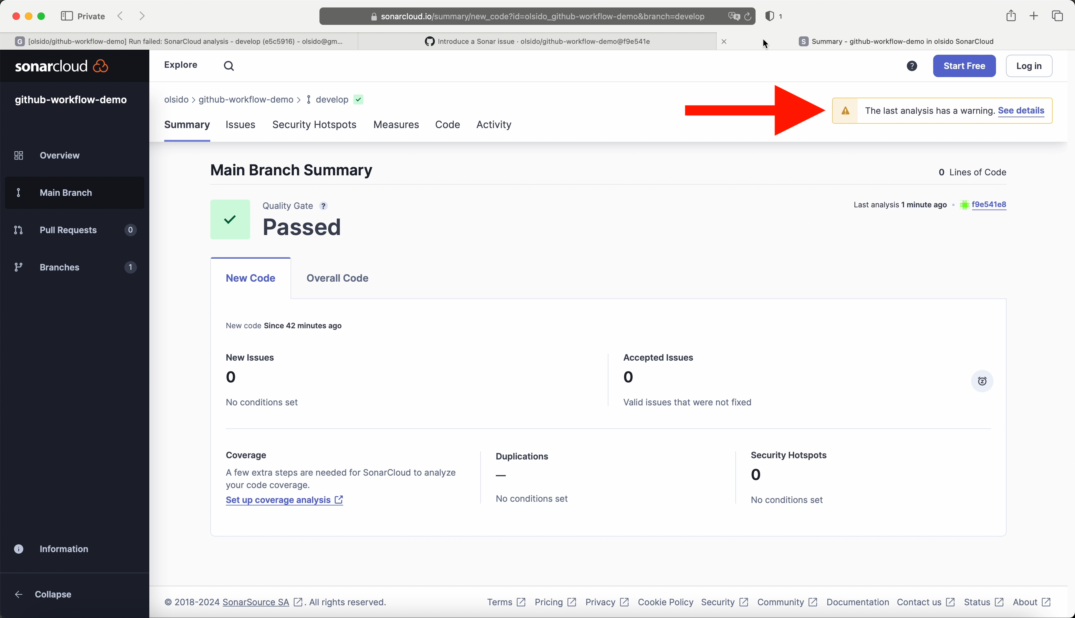Open the help question mark icon

click(x=912, y=66)
